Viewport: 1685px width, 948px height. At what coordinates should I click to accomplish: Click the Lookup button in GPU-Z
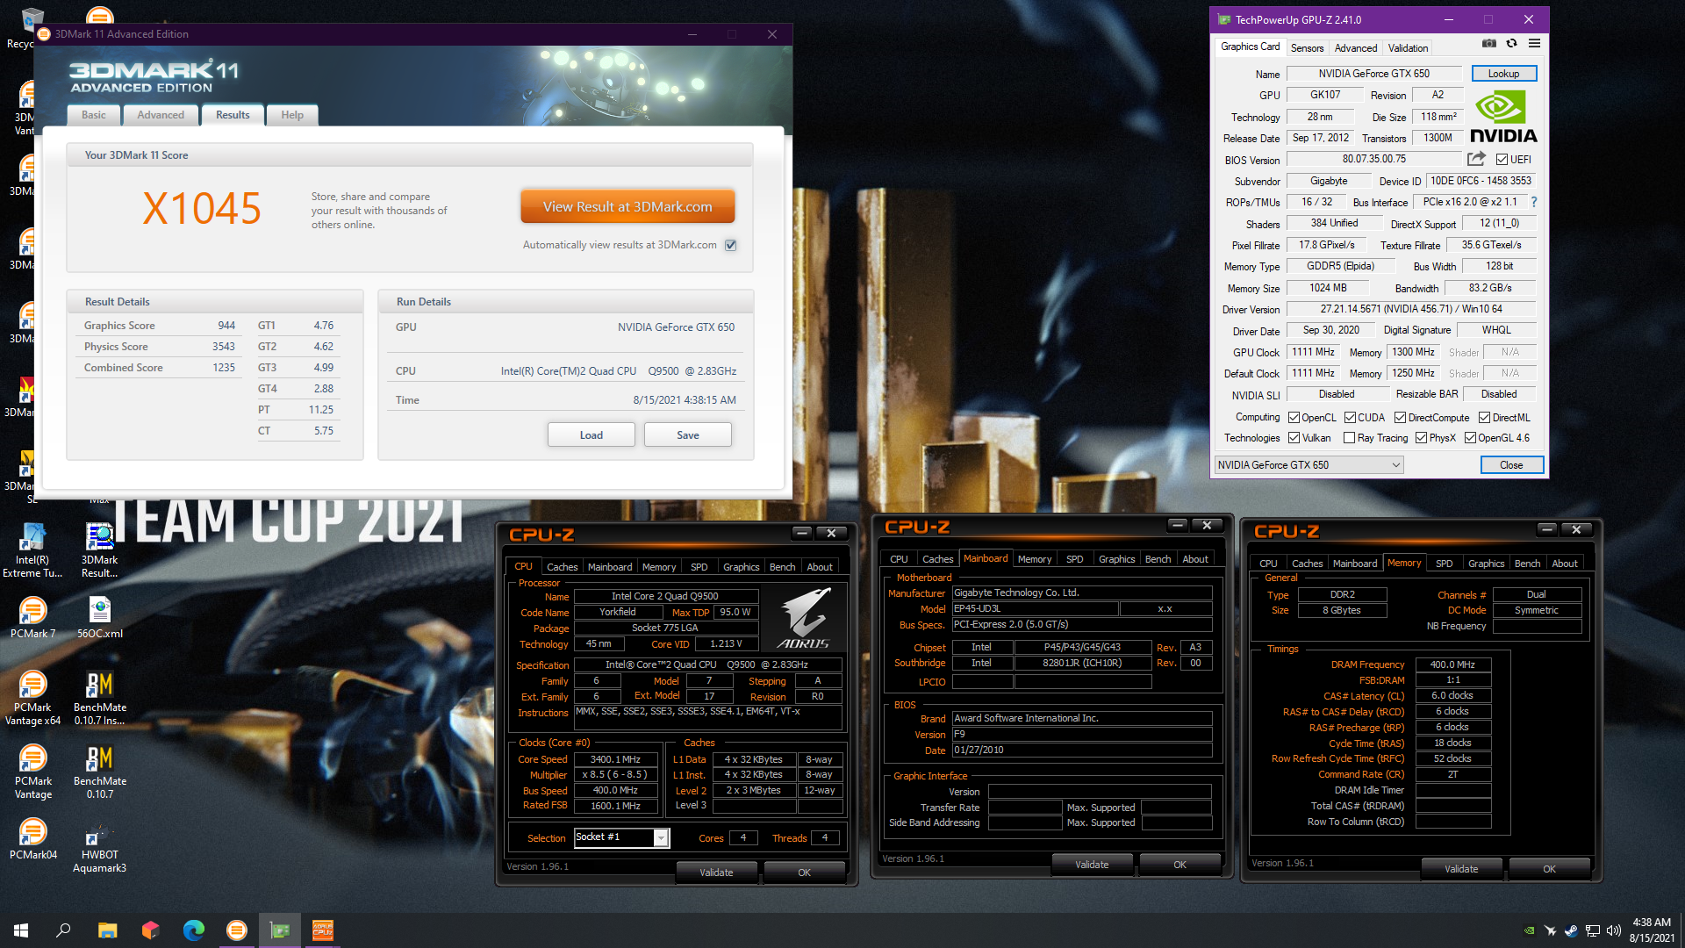(x=1503, y=74)
